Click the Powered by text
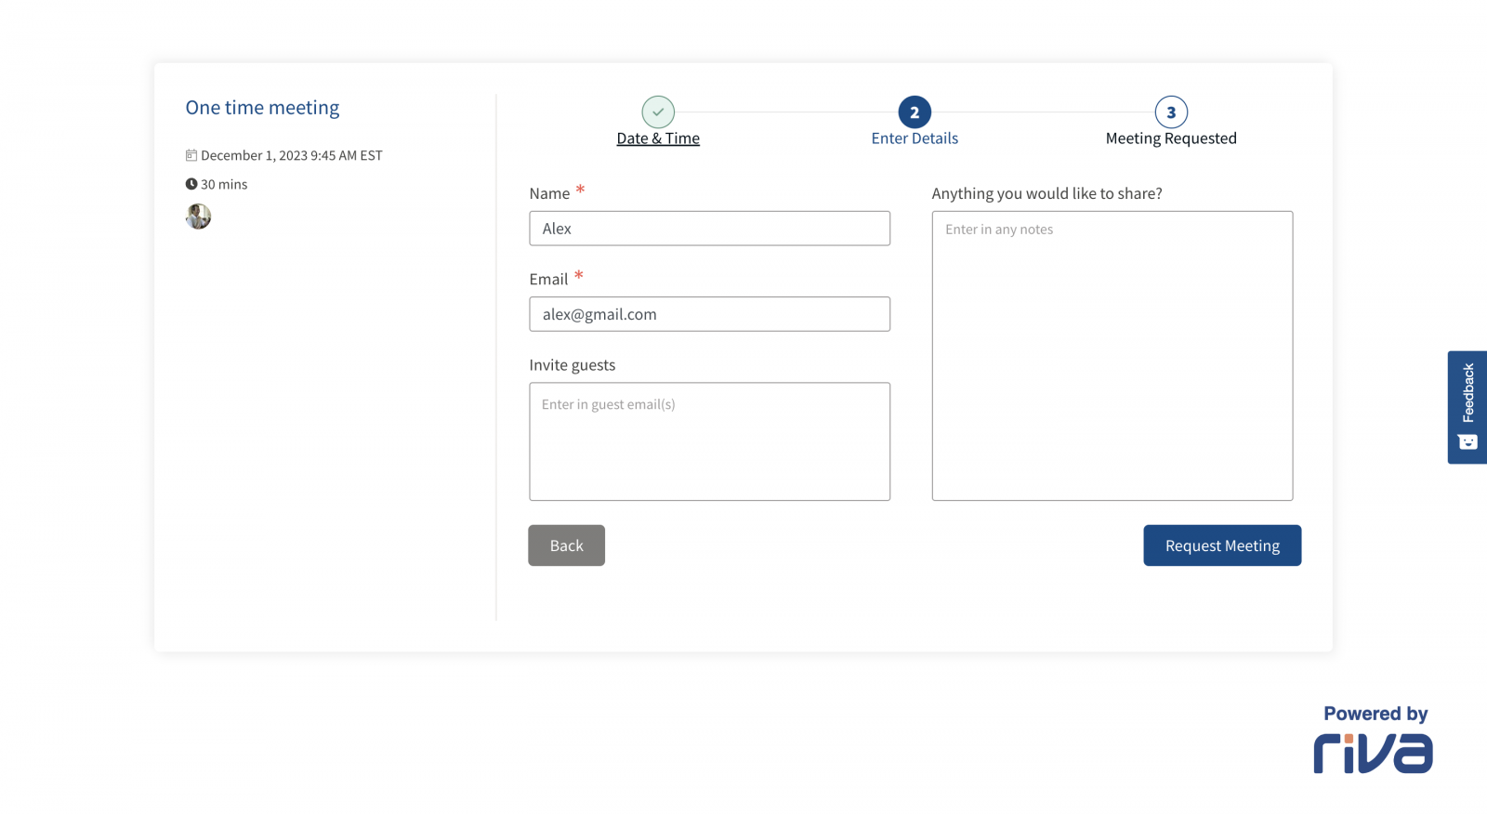Image resolution: width=1487 pixels, height=814 pixels. click(1375, 714)
